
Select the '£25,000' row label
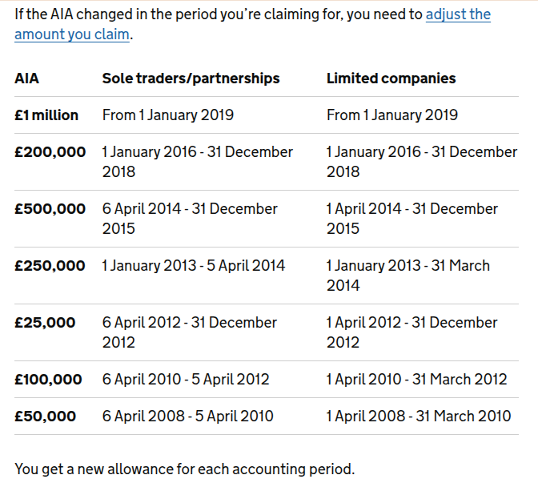coord(45,323)
